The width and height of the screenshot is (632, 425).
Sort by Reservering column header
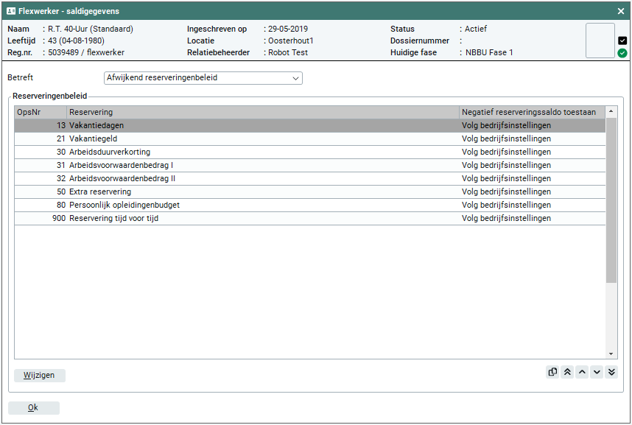pyautogui.click(x=262, y=112)
